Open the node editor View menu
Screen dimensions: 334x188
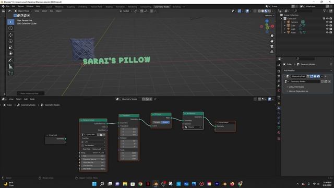pos(11,99)
